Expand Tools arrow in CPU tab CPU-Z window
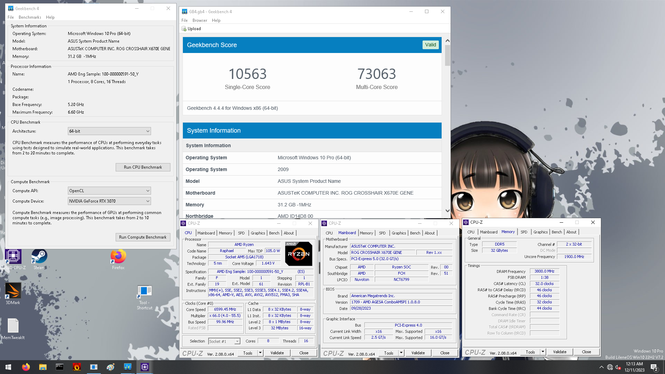This screenshot has height=374, width=665. coord(260,353)
